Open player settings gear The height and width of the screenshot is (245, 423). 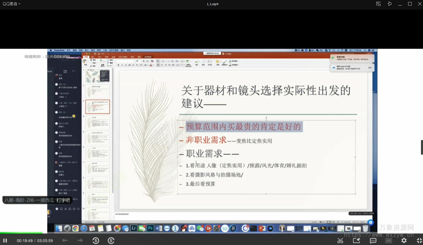tap(404, 241)
